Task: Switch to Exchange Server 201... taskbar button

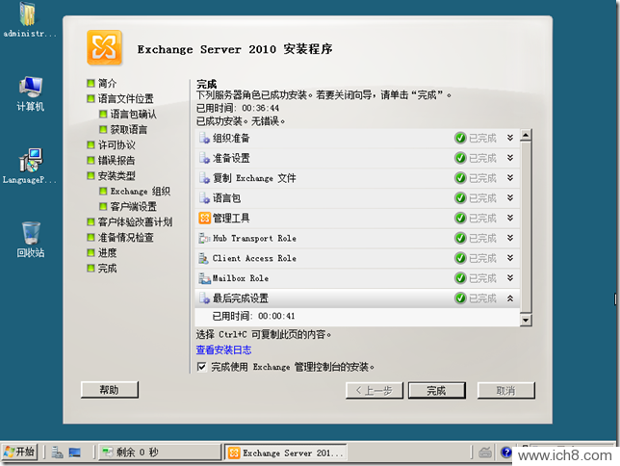Action: [286, 453]
